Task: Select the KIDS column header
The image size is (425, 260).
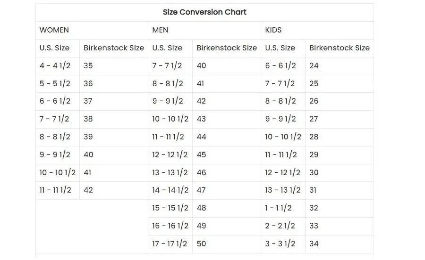Action: (x=273, y=30)
